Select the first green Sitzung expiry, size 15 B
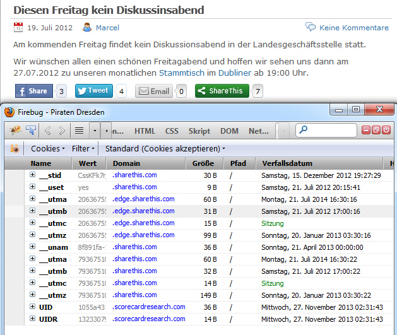The height and width of the screenshot is (335, 397). coord(273,223)
